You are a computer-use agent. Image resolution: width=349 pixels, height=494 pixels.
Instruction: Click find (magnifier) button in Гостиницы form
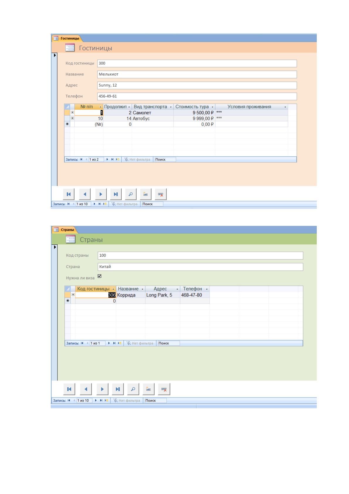[131, 194]
